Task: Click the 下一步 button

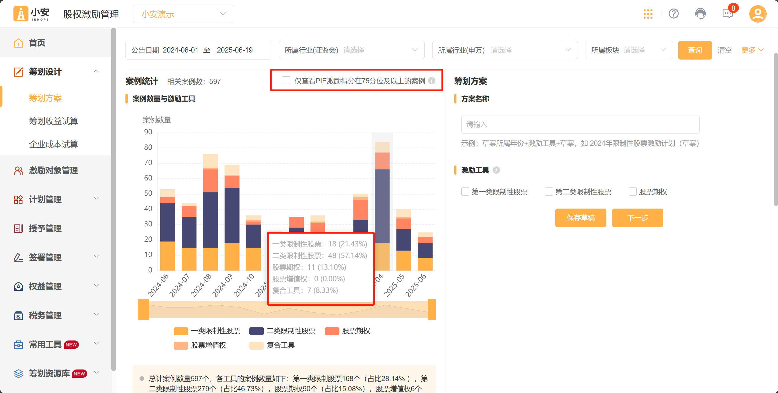Action: point(637,218)
